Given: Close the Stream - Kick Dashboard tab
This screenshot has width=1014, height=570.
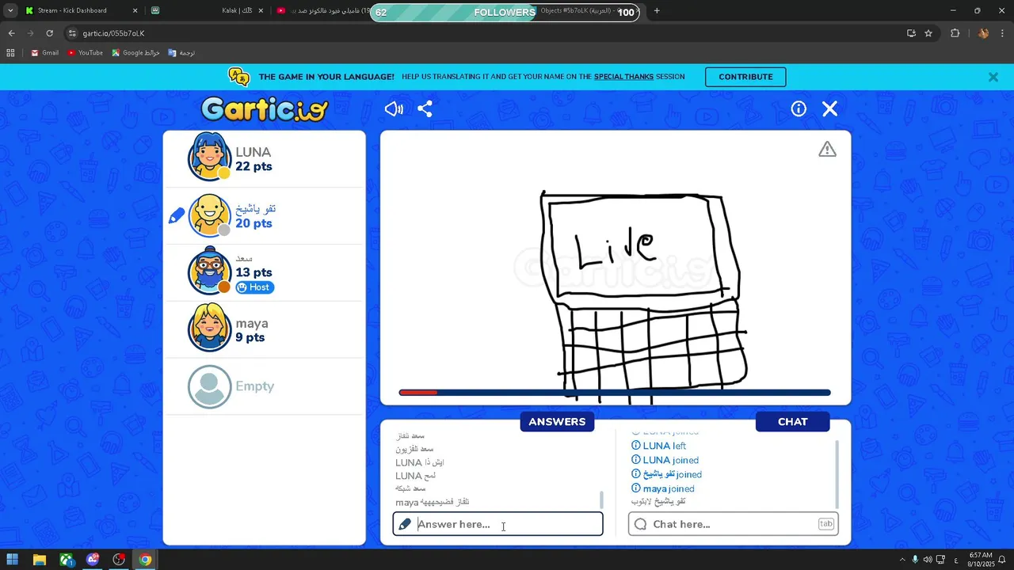Looking at the screenshot, I should click(135, 11).
